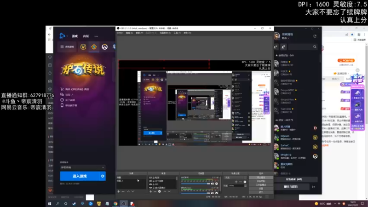The height and width of the screenshot is (207, 368).
Task: Adjust the second mixer volume slider
Action: tap(195, 193)
